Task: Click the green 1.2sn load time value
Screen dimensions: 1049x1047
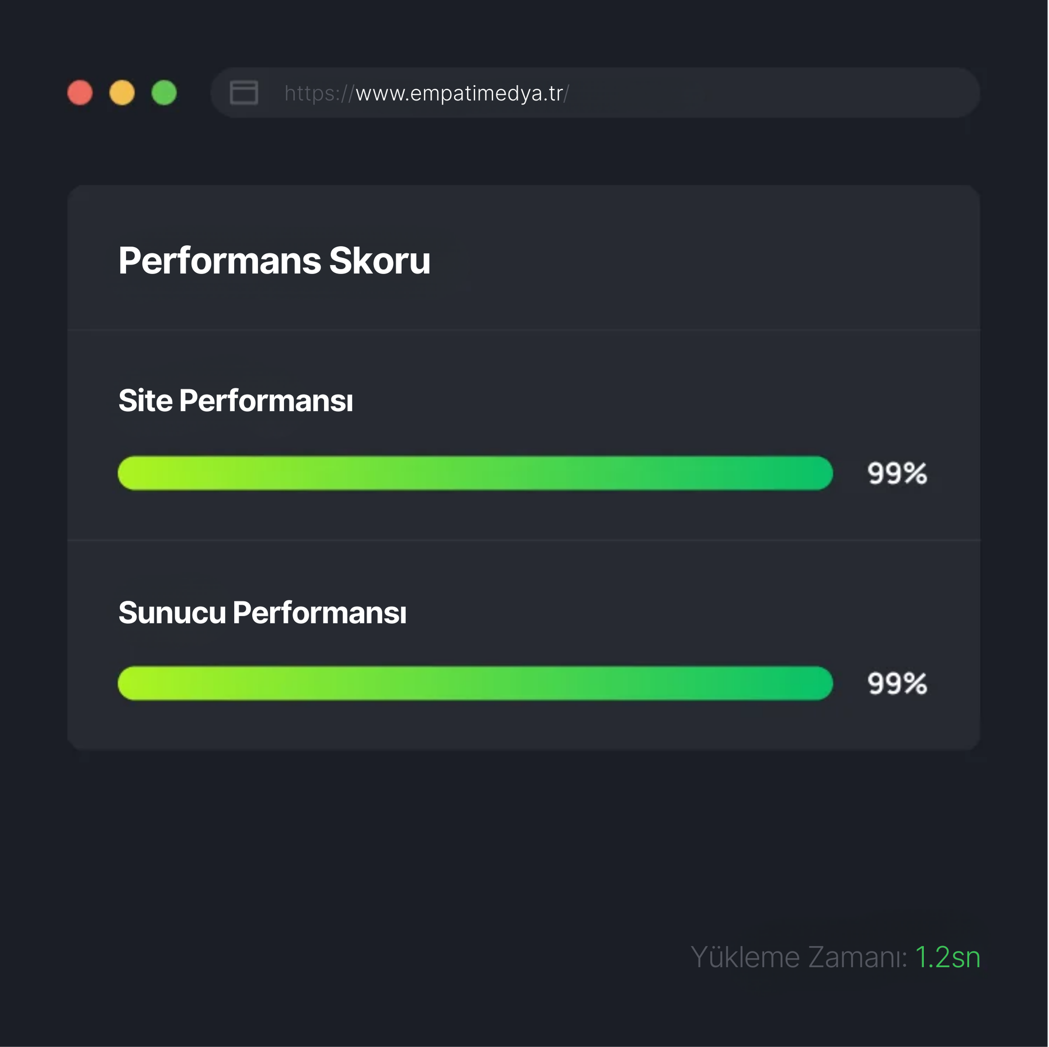Action: point(948,957)
